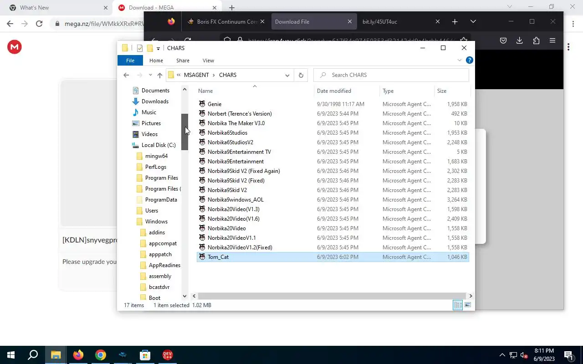
Task: Open the taskbar clock showing 8:11 PM
Action: coord(544,355)
